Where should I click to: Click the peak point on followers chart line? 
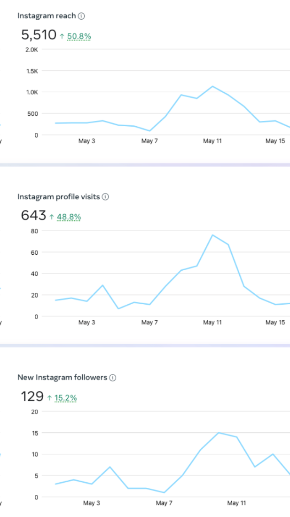click(219, 433)
